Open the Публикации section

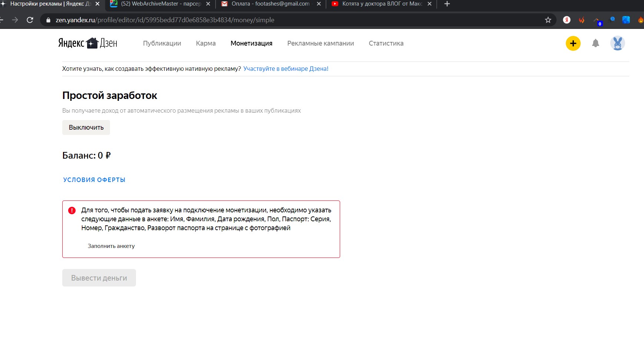tap(162, 43)
